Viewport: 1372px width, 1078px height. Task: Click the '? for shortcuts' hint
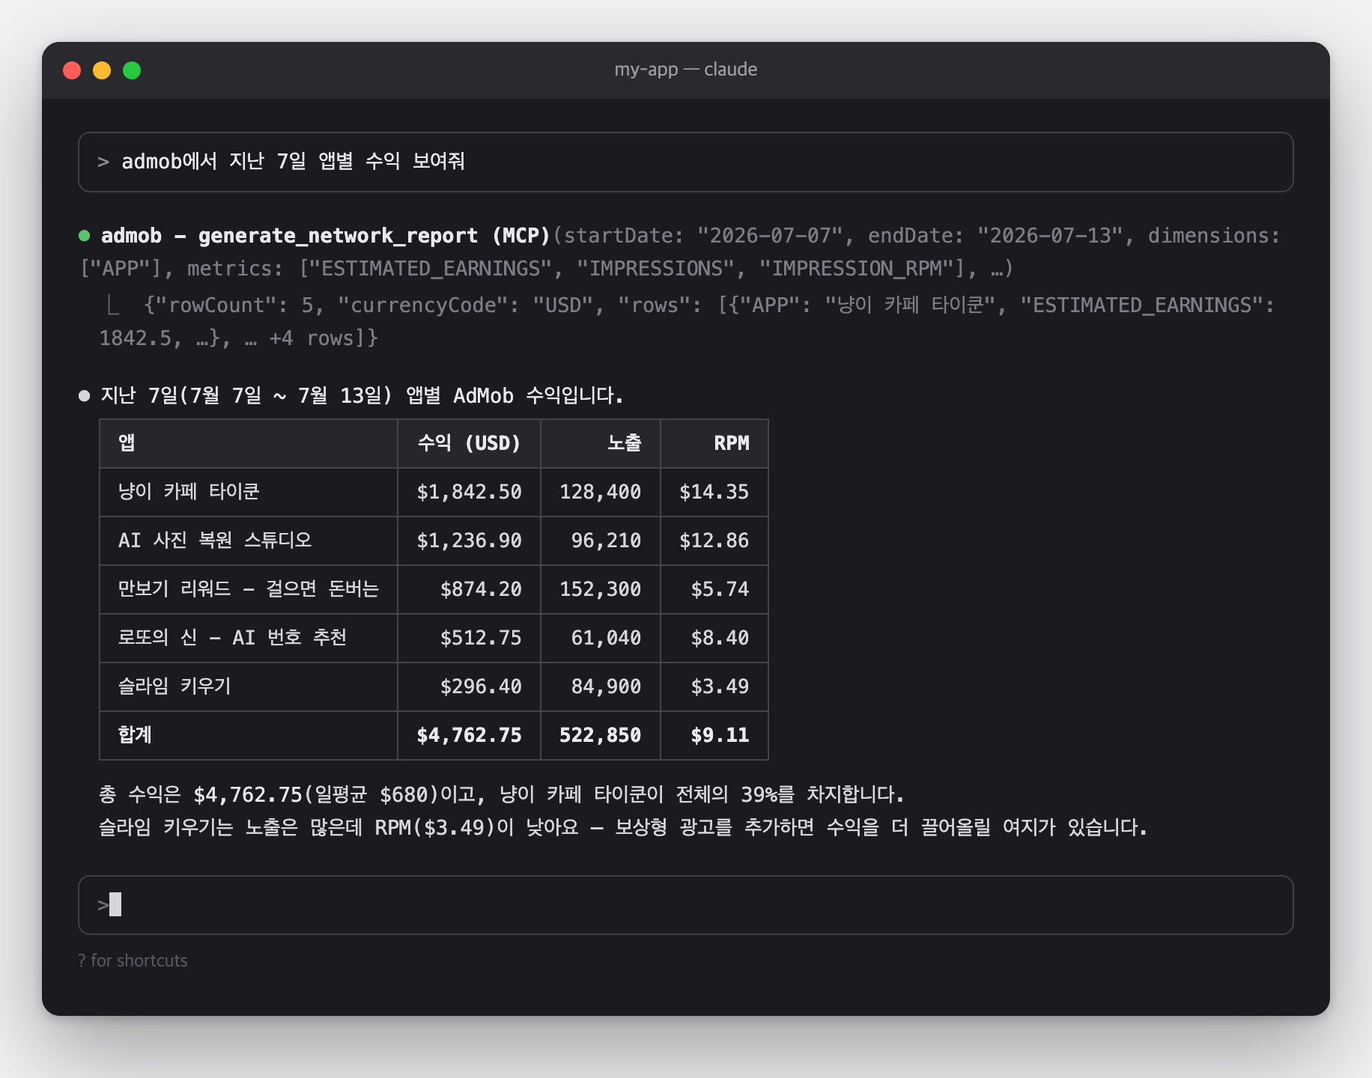click(x=133, y=960)
